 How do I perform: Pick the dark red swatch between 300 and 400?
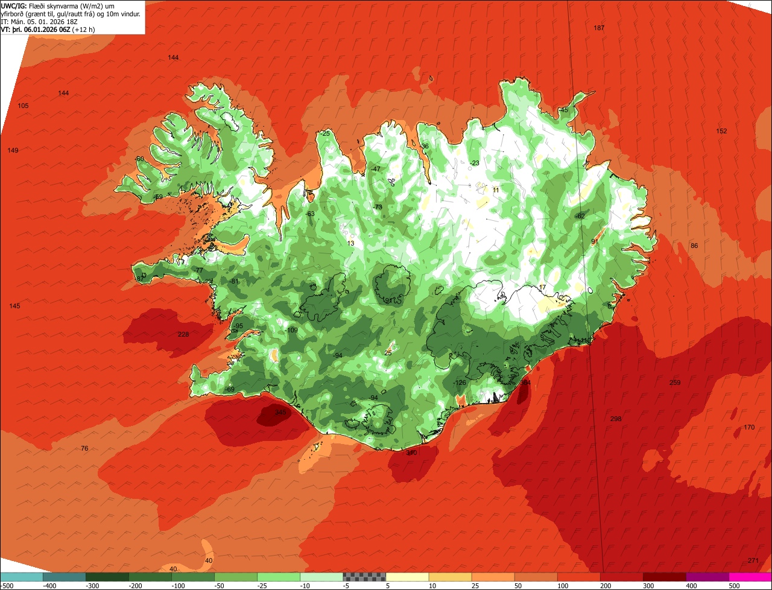[x=665, y=577]
